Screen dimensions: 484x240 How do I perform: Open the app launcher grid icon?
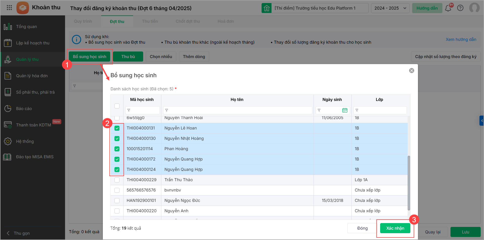click(9, 8)
